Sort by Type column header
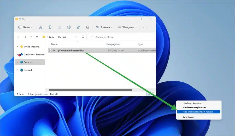Screen dimensions: 235x136 click(140, 44)
